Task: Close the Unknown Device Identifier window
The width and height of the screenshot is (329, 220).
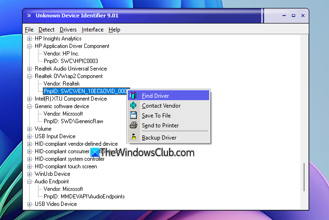Action: point(303,16)
